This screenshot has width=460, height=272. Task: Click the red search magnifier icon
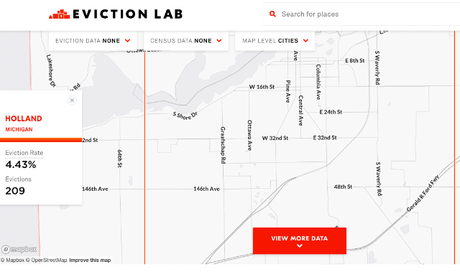[x=272, y=14]
